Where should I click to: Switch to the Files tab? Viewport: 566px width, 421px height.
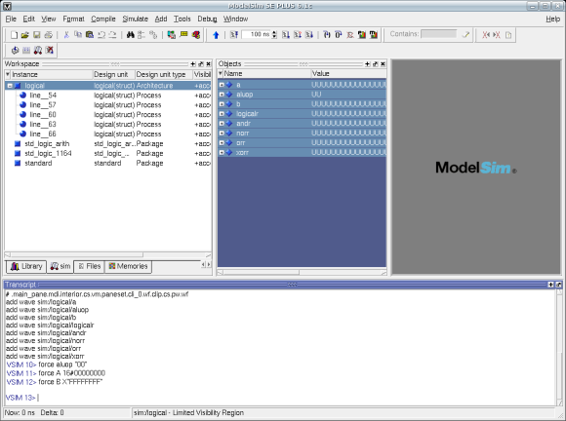(89, 266)
